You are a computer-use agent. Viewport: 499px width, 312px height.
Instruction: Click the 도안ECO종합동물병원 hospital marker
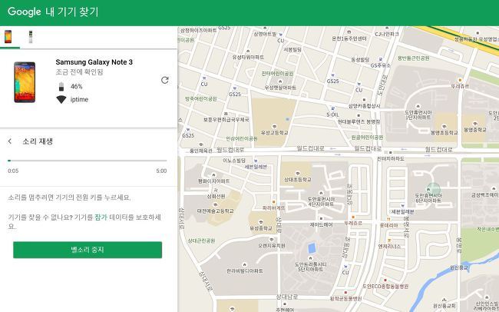pos(385,280)
